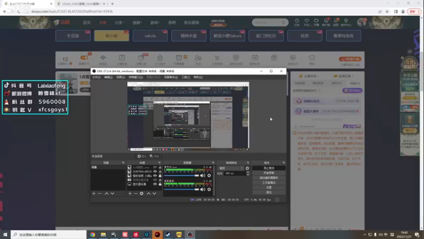Open Douyu watch history clock icon

[x=297, y=21]
